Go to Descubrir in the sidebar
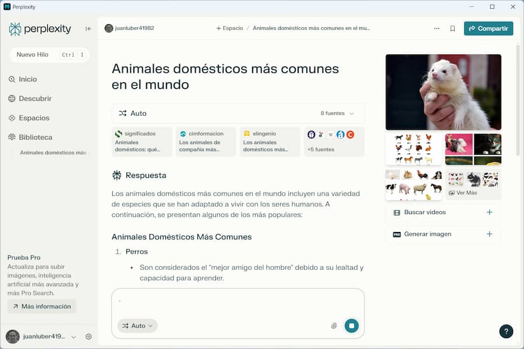The image size is (524, 349). [x=35, y=98]
